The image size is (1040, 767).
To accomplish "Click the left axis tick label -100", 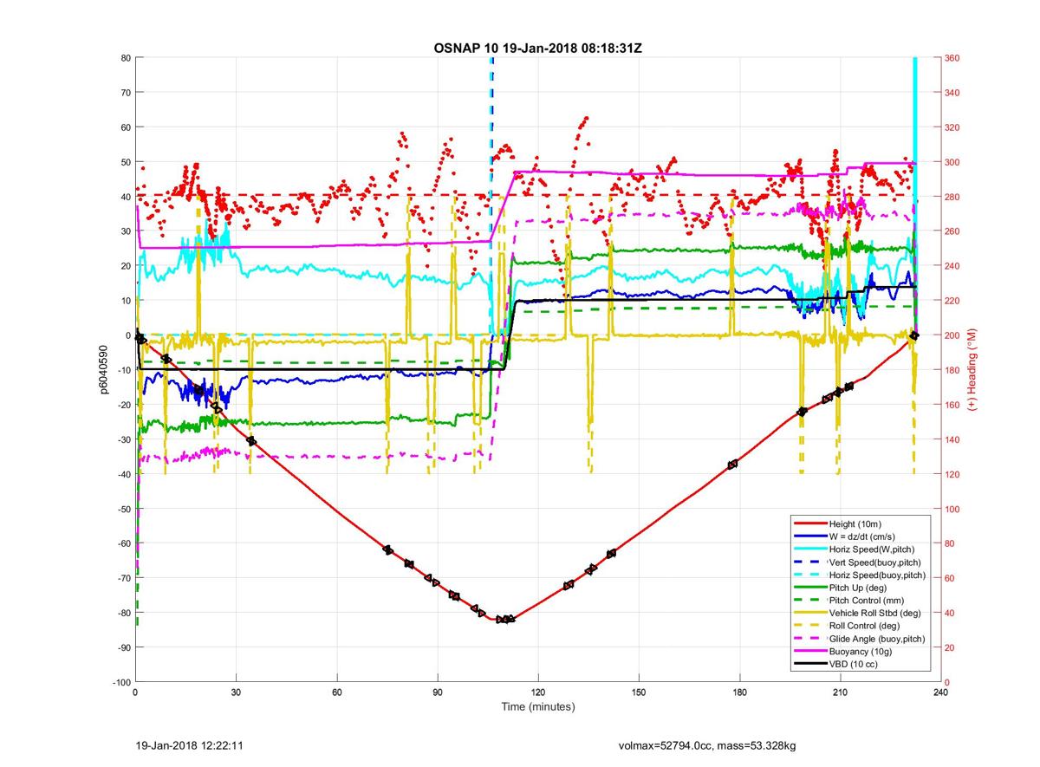I will tap(120, 682).
